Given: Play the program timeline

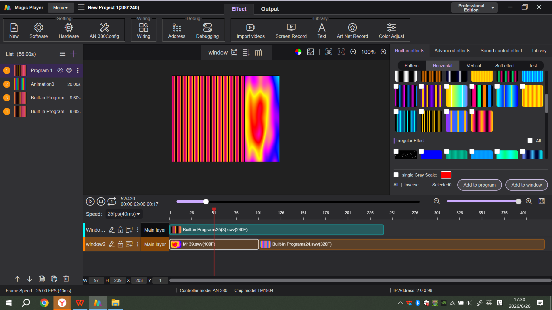Looking at the screenshot, I should (90, 201).
